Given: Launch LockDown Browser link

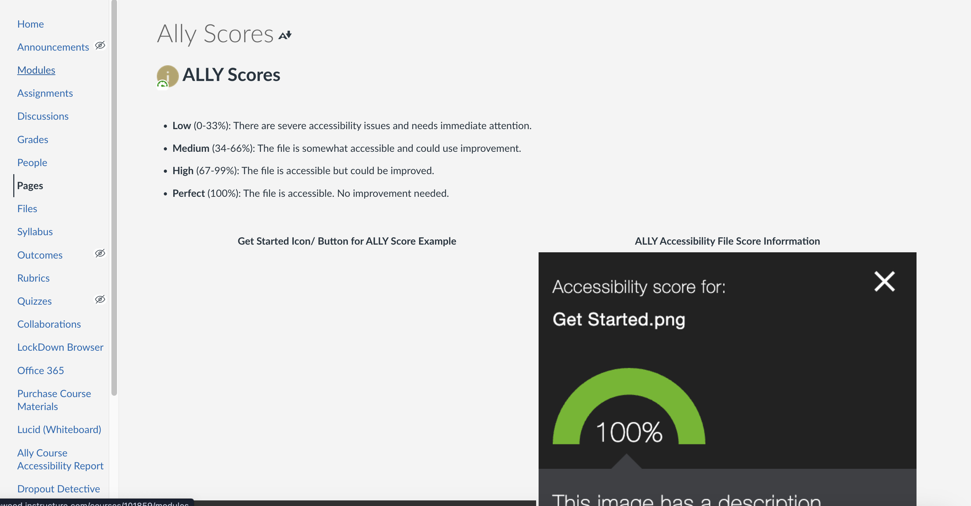Looking at the screenshot, I should 60,347.
